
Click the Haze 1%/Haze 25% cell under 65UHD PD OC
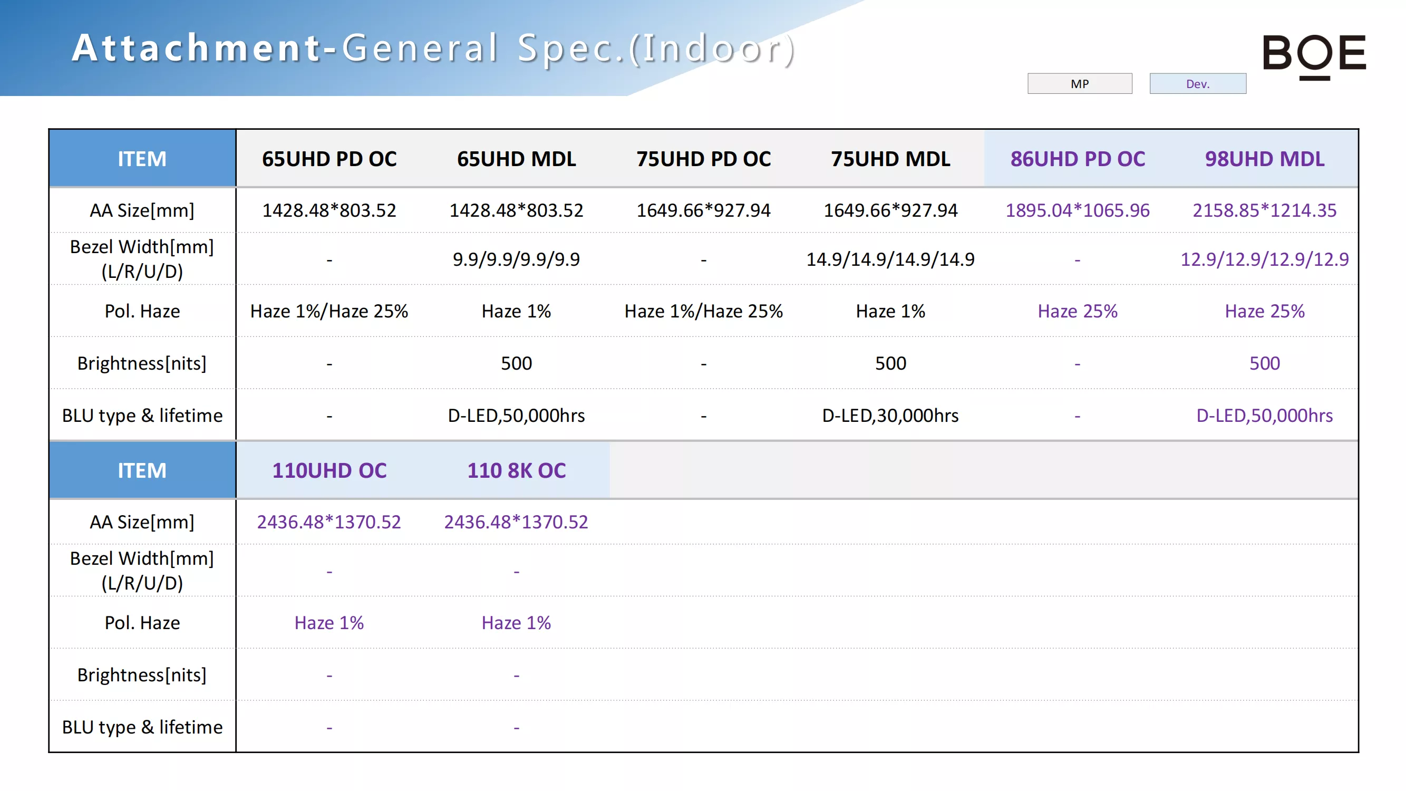(329, 311)
